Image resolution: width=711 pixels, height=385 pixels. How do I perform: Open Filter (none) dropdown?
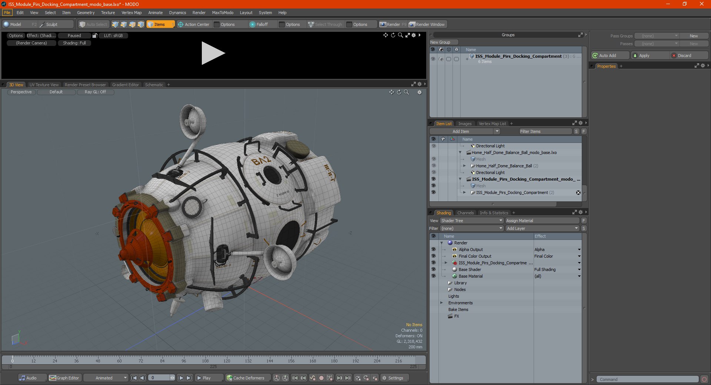point(472,228)
